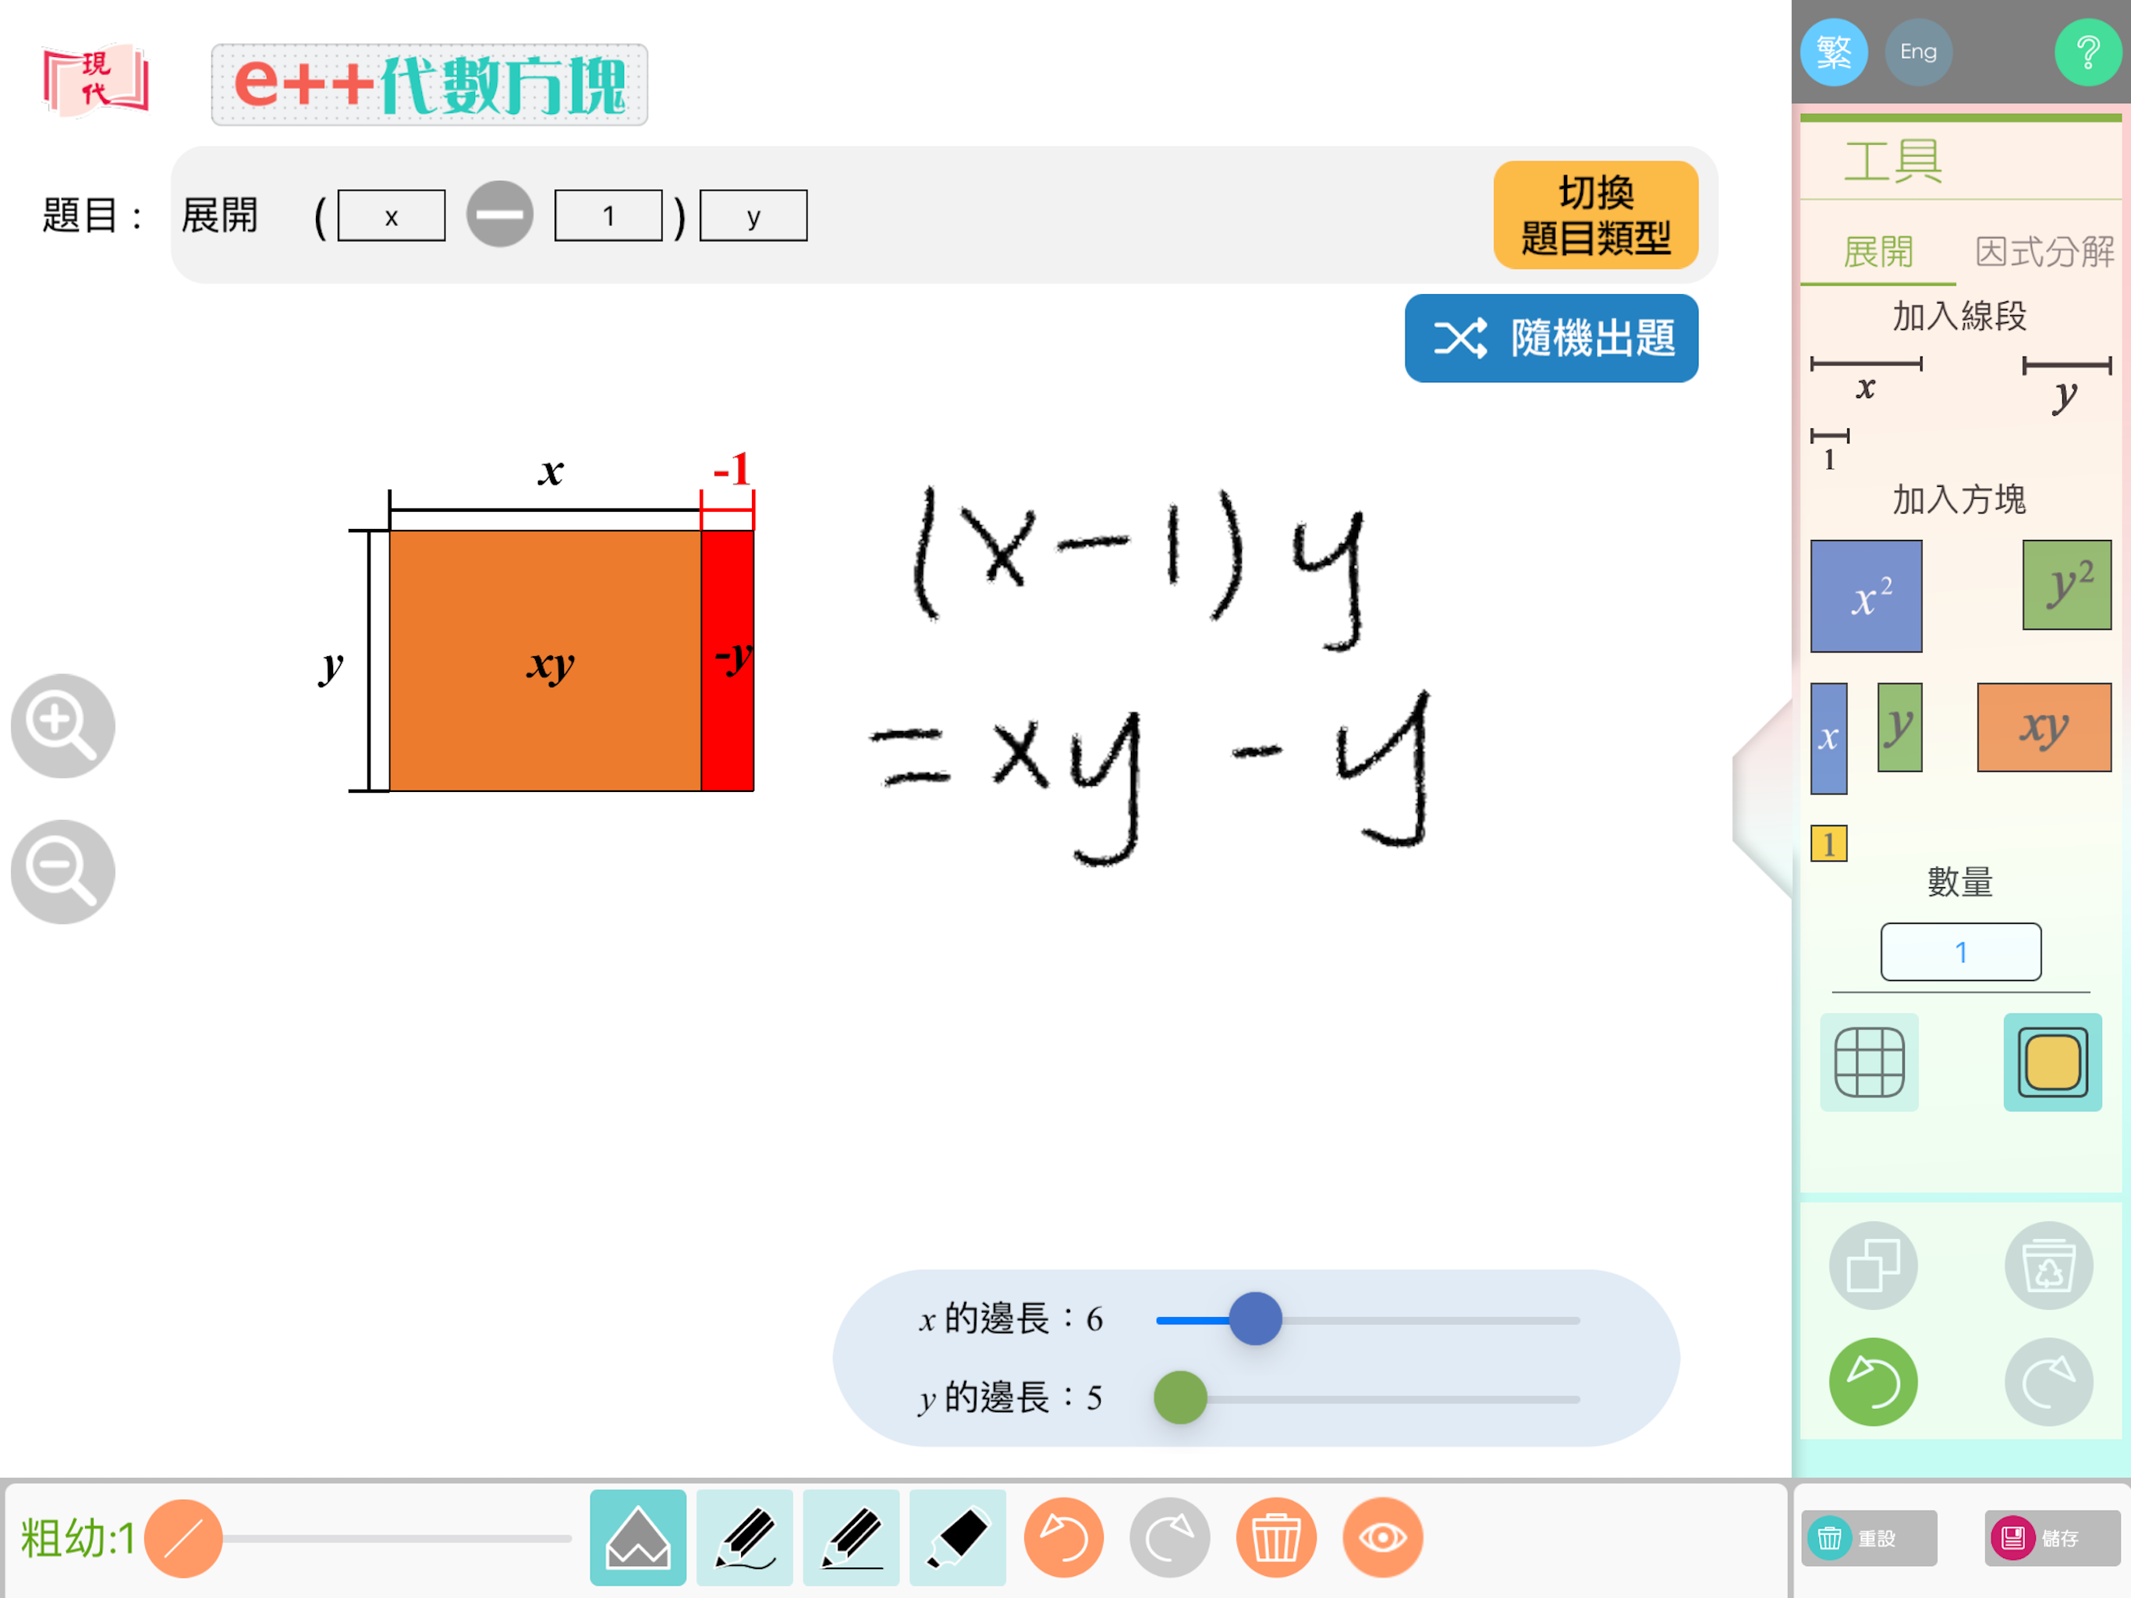Screen dimensions: 2131x1598
Task: Toggle the minus operator sign circle
Action: 500,214
